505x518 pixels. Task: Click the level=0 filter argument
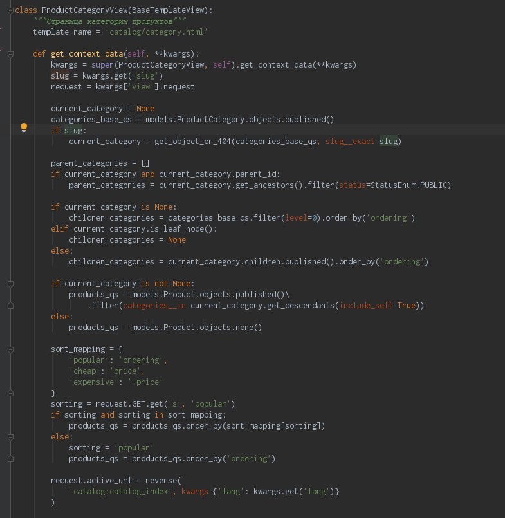coord(300,218)
